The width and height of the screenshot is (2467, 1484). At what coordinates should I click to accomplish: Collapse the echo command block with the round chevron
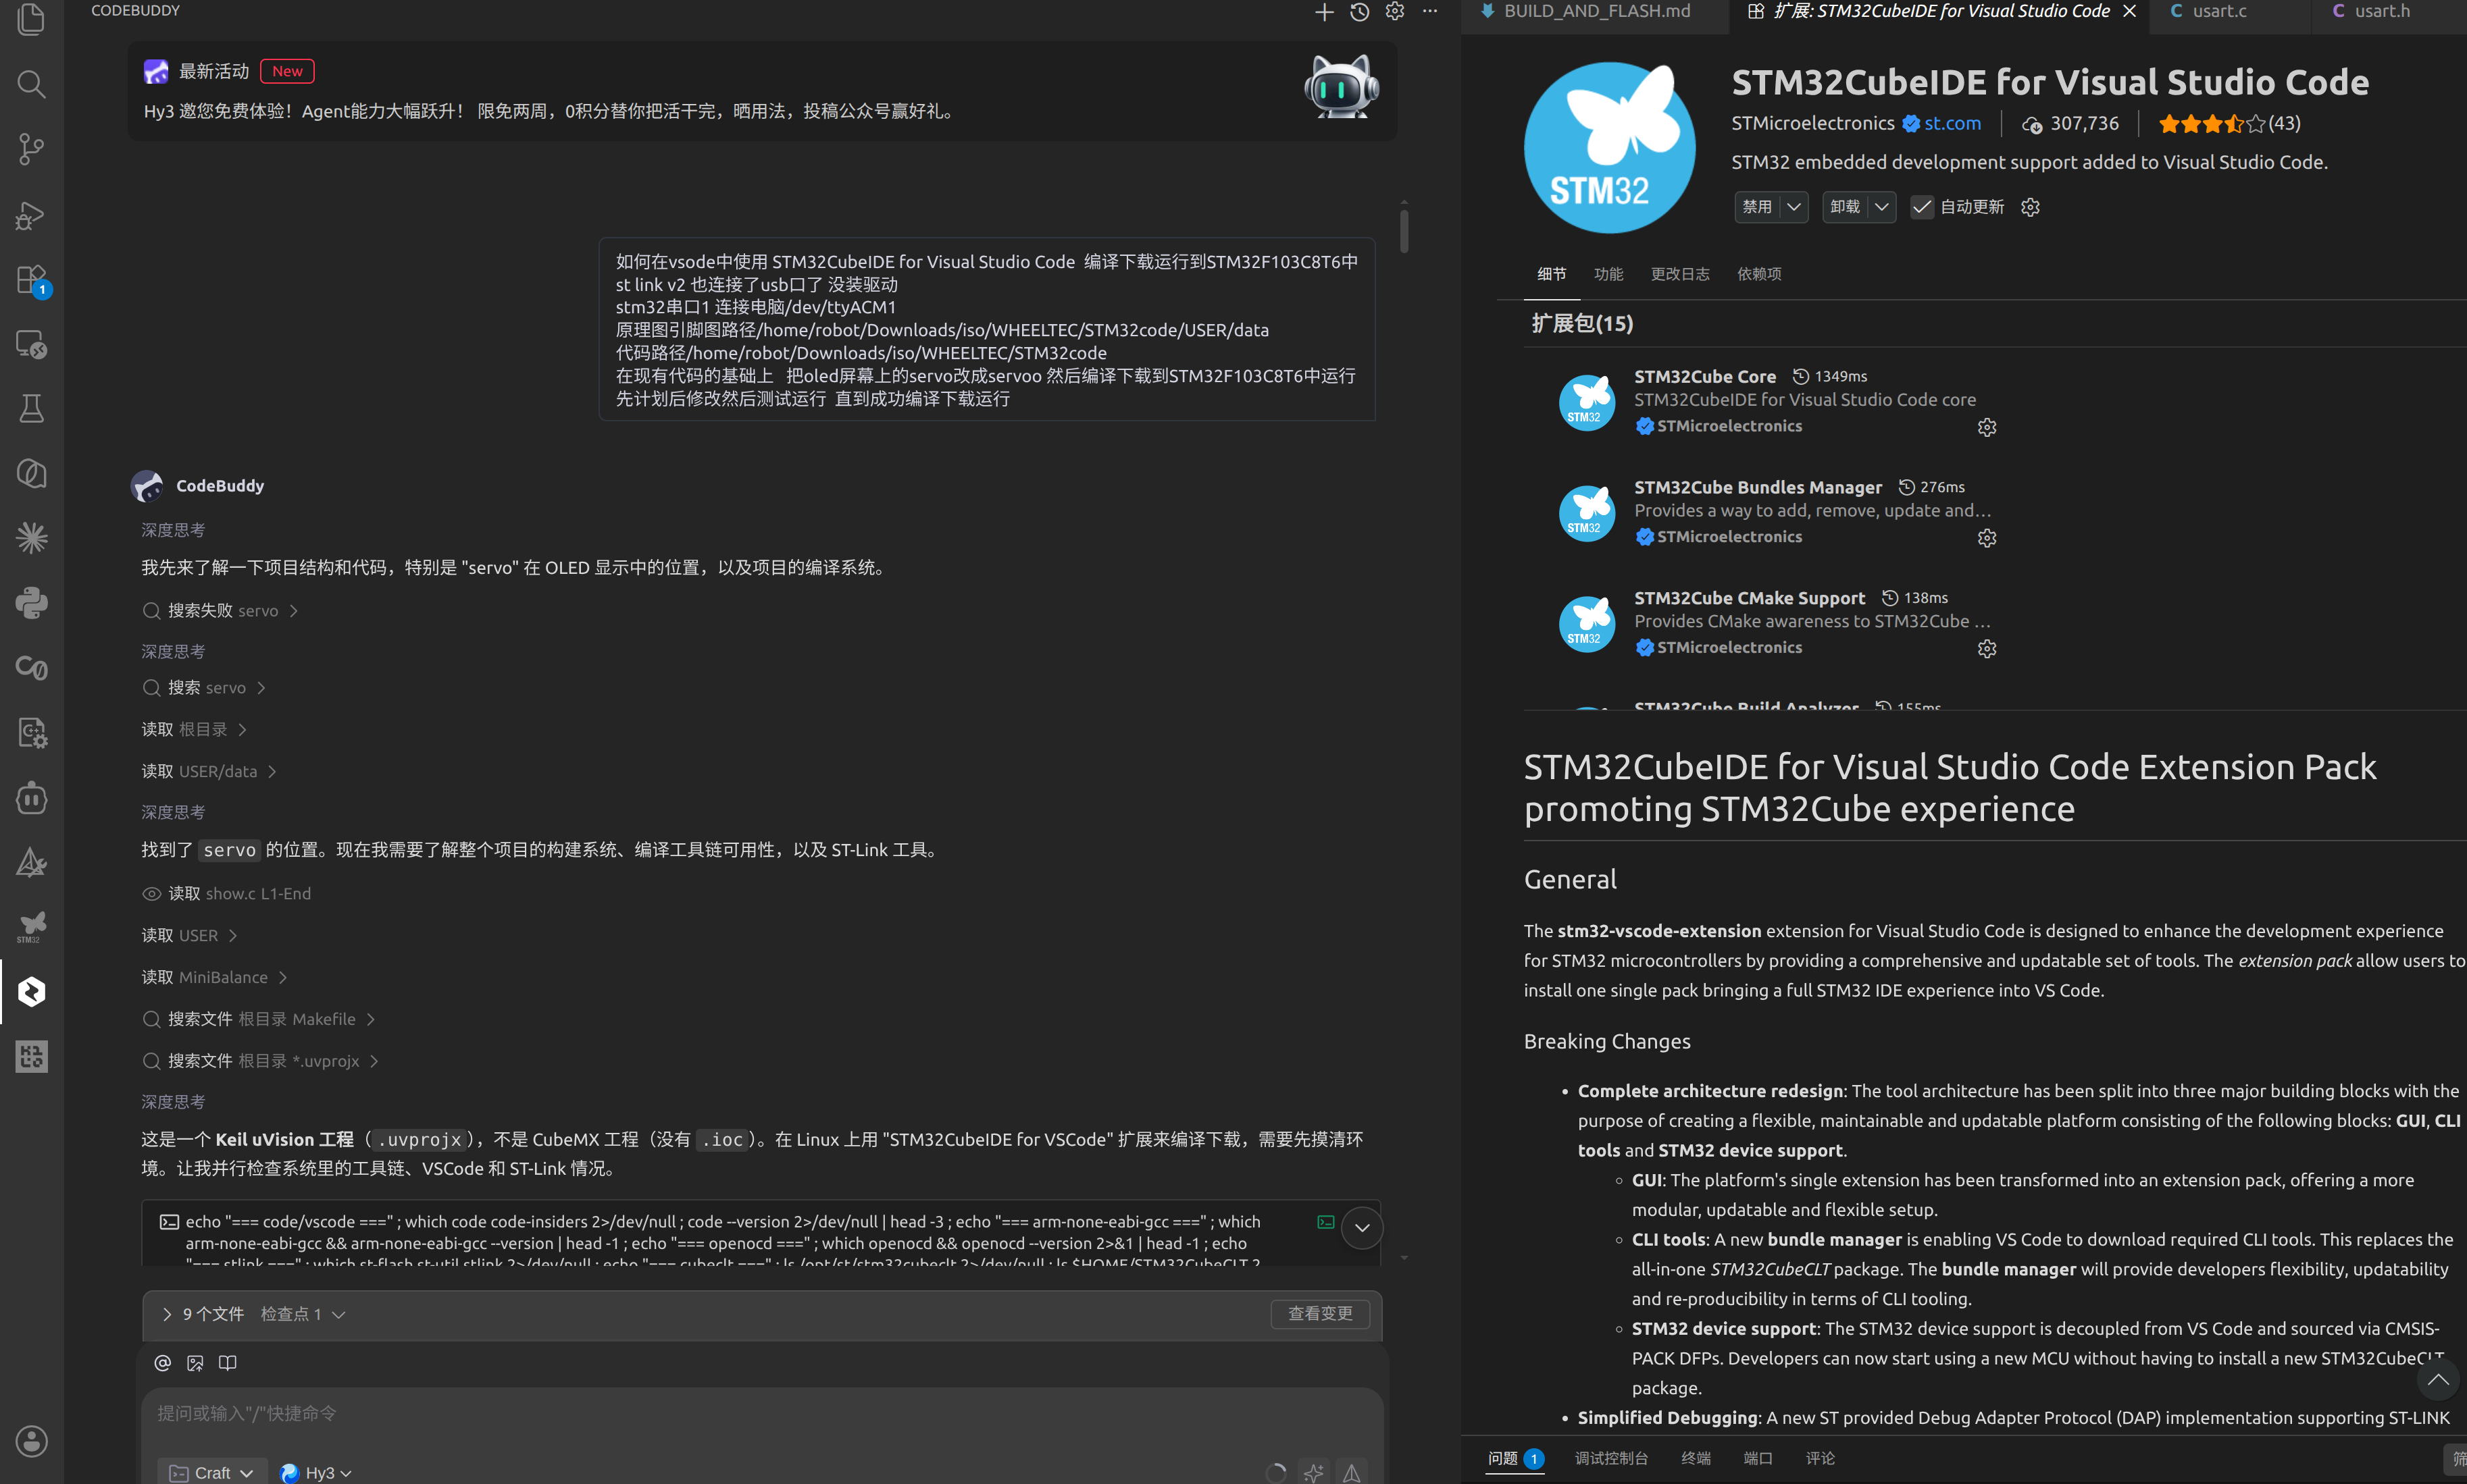pos(1362,1228)
